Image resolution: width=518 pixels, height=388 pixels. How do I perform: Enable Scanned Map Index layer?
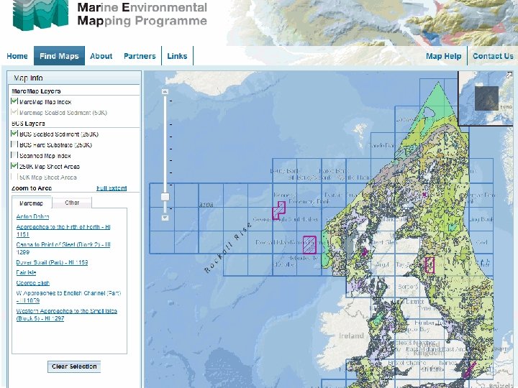(x=14, y=155)
